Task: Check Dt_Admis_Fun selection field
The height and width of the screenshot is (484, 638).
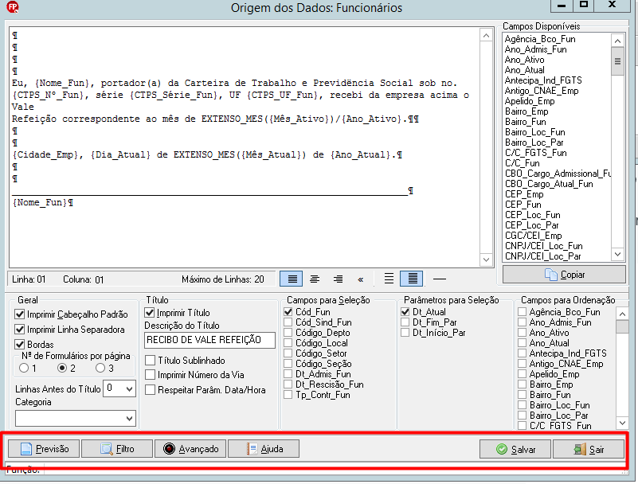Action: [288, 374]
